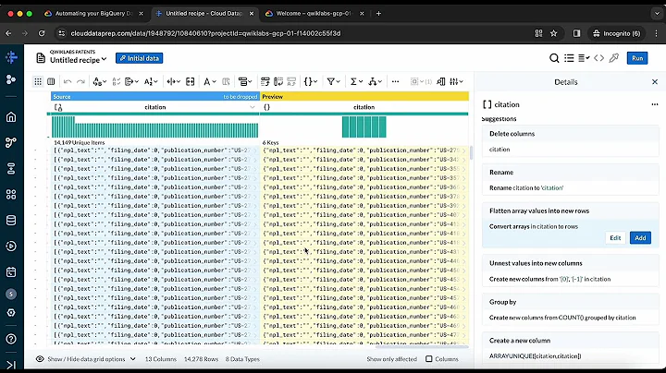Open the code brackets icon near Run

(598, 58)
